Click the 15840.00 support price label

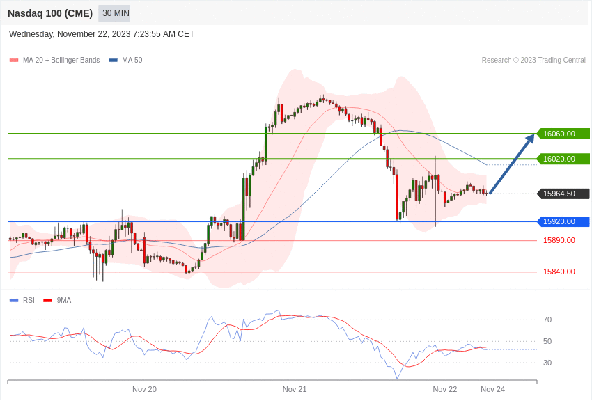559,272
